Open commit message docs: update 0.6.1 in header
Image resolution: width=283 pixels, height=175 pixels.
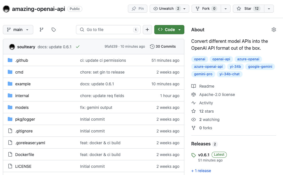[54, 47]
